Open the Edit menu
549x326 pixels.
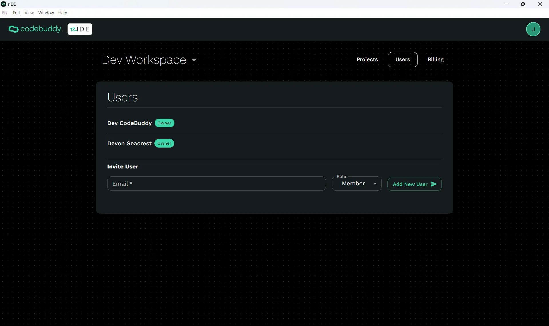coord(17,13)
